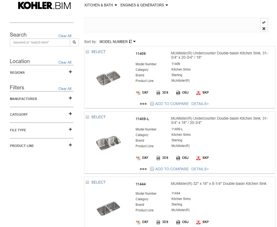Download SKP file for model 11409
The image size is (277, 227).
(202, 93)
